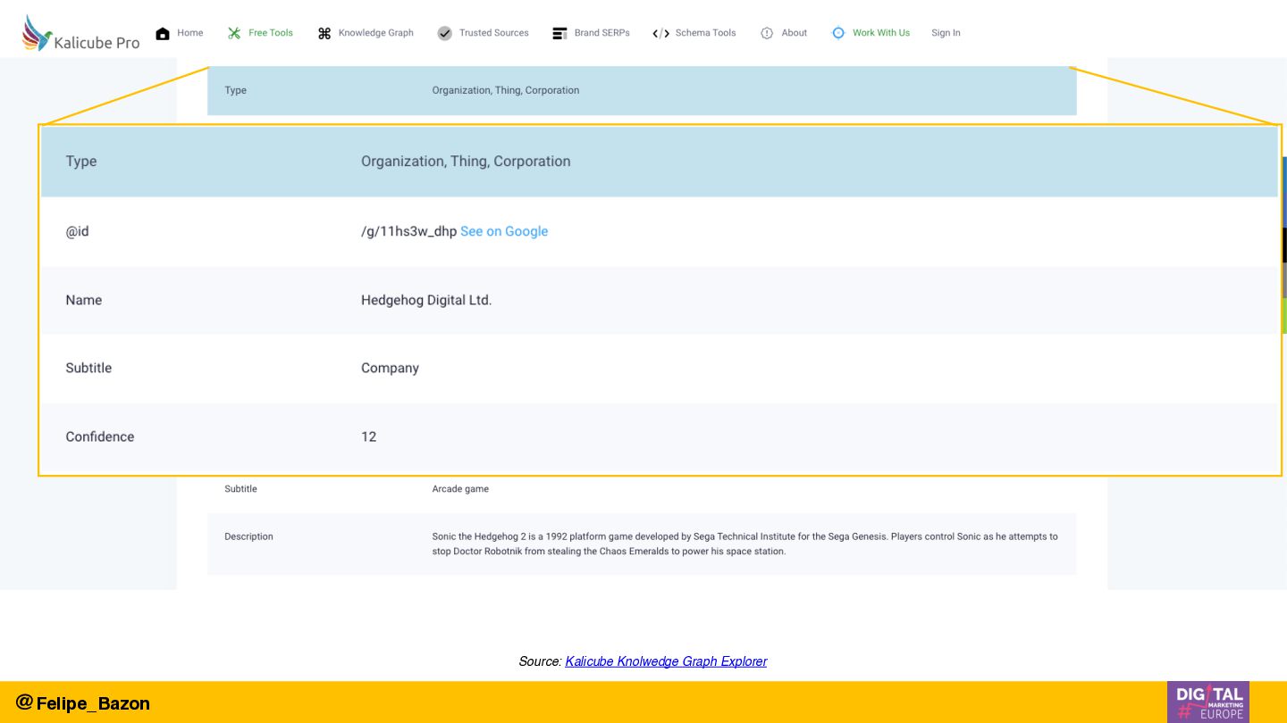Click the Confidence value 12
The width and height of the screenshot is (1287, 723).
click(368, 436)
